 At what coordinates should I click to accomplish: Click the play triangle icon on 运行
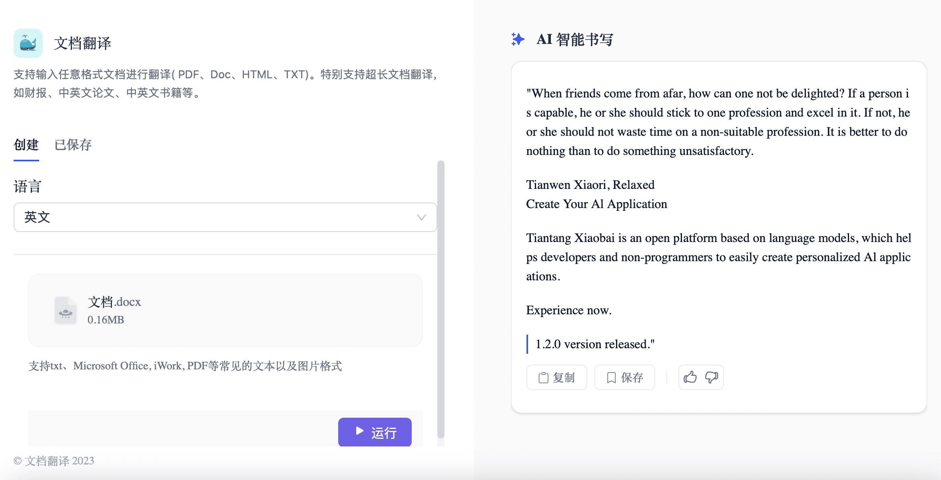pyautogui.click(x=359, y=431)
